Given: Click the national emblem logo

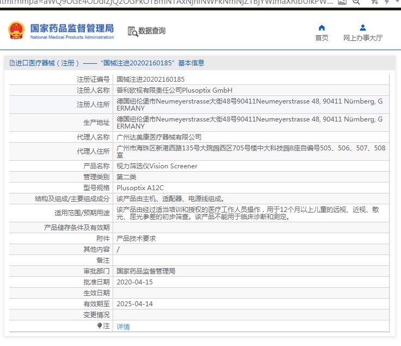Looking at the screenshot, I should [x=16, y=30].
